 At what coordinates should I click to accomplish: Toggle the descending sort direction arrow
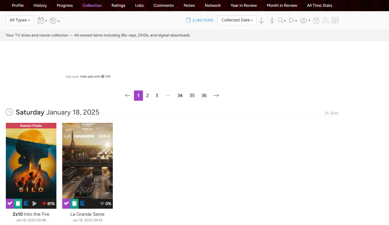coord(261,20)
